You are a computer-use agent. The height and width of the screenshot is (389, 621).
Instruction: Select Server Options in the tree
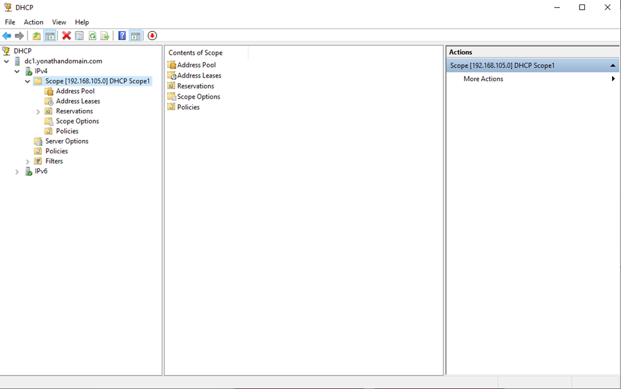[67, 141]
